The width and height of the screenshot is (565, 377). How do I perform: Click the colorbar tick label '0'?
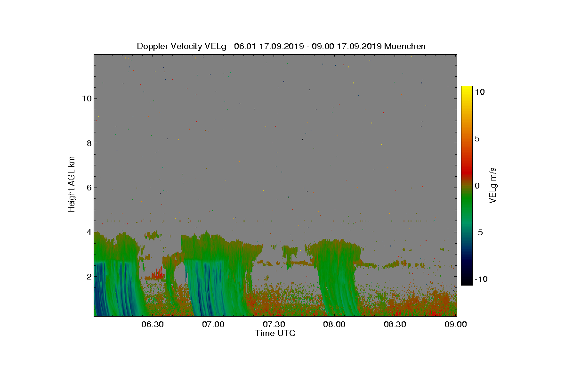477,186
